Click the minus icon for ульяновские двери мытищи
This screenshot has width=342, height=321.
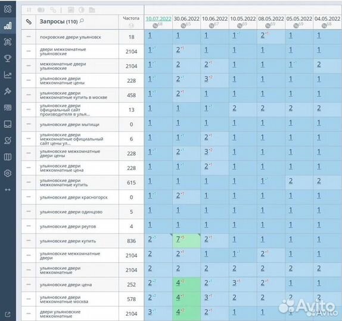point(29,124)
